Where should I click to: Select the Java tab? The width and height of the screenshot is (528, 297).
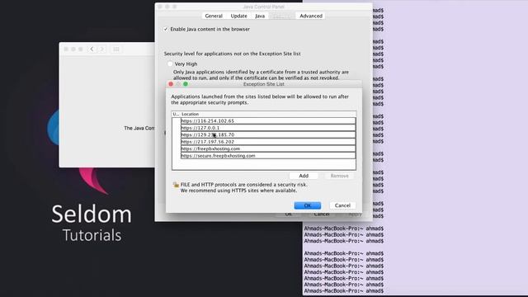point(260,16)
